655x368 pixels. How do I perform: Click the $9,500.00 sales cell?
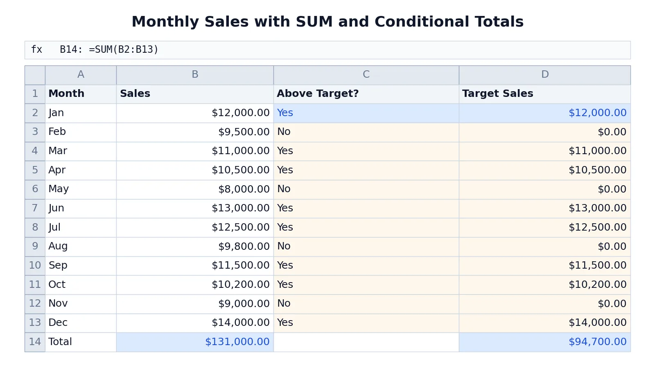pos(195,132)
